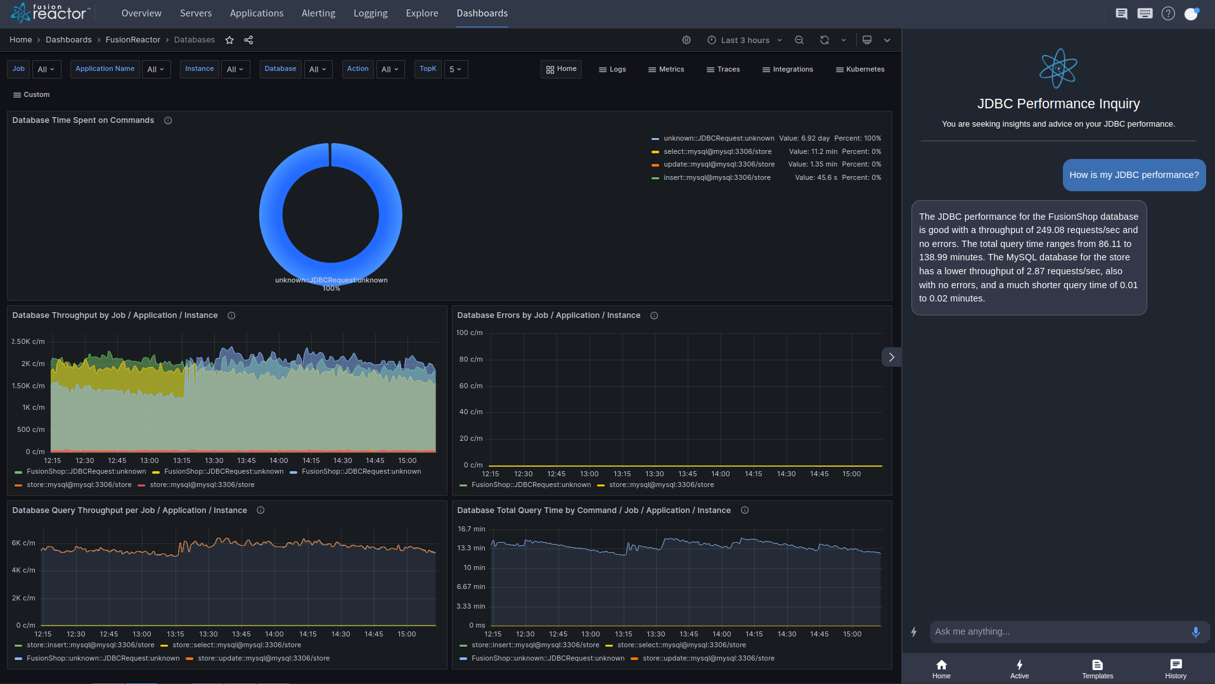The width and height of the screenshot is (1215, 684).
Task: Open the Database All dropdown
Action: tap(318, 70)
